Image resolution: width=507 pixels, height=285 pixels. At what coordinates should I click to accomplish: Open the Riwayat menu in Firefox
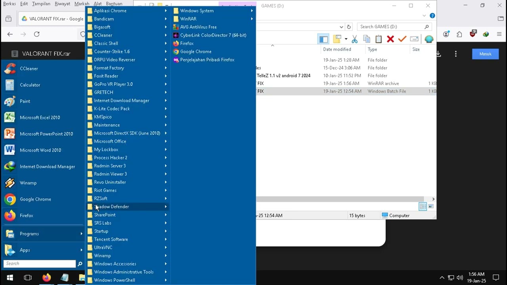coord(62,4)
